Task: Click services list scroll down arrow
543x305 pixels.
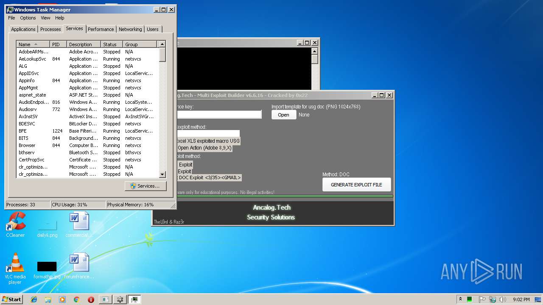Action: click(x=162, y=174)
